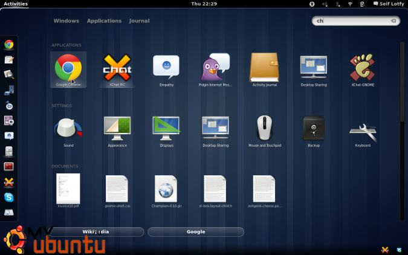Open the Cheese webcam icon in dash

9,121
